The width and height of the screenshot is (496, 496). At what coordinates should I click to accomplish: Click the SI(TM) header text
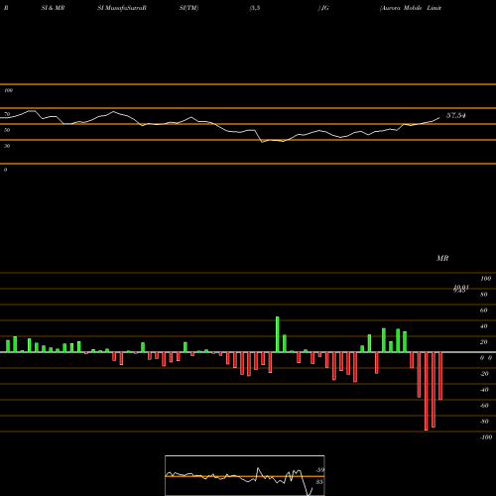[x=188, y=8]
